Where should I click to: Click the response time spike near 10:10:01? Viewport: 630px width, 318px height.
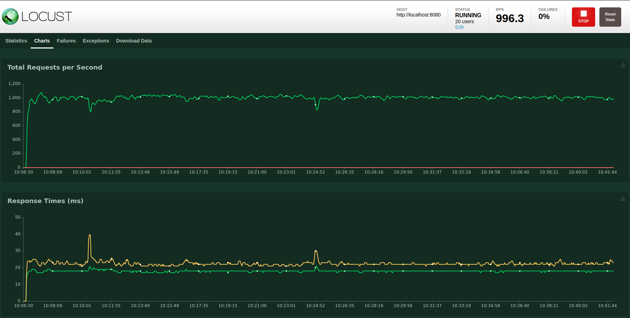click(90, 235)
